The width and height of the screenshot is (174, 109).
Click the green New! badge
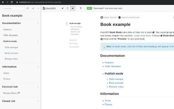(x=89, y=8)
